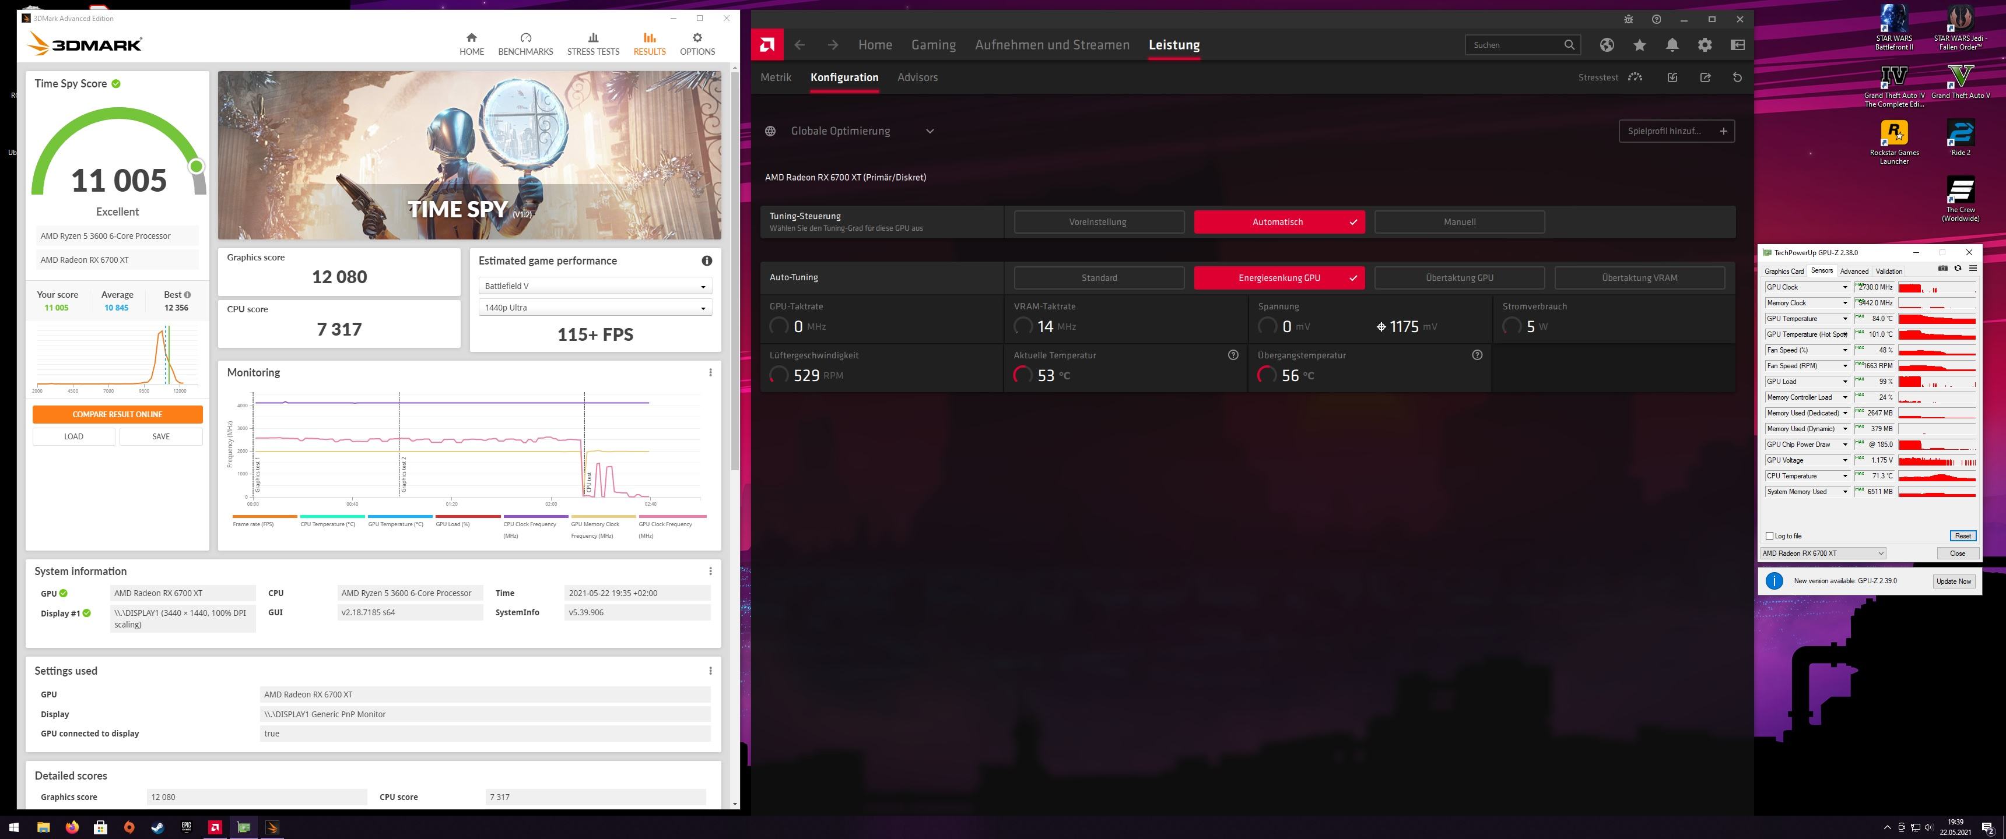Expand Globale Optimierung dropdown chevron
The width and height of the screenshot is (2006, 839).
coord(929,132)
